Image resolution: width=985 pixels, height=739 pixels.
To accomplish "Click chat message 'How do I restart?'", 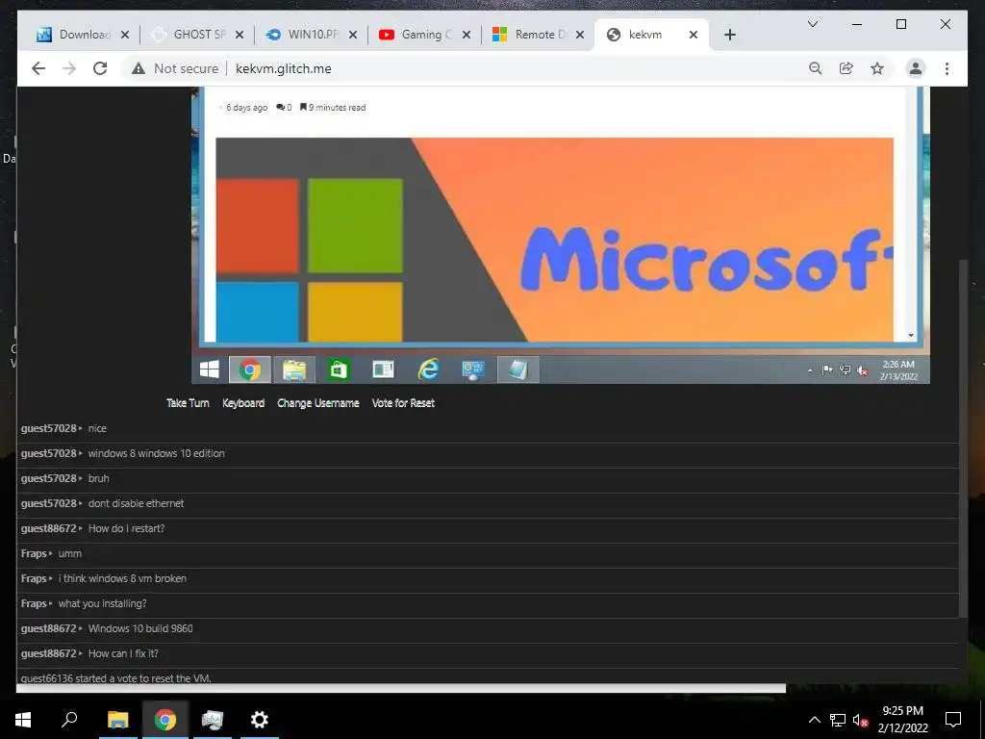I will [126, 528].
